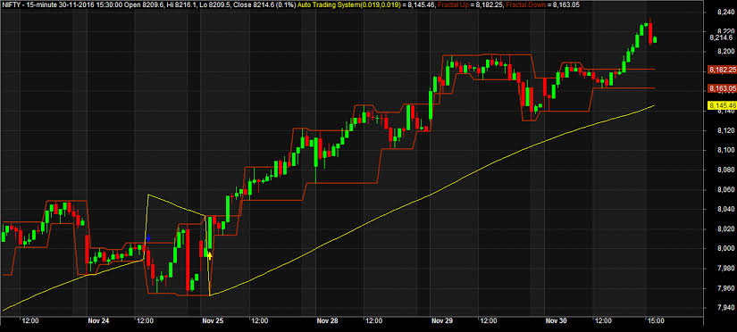
Task: Select the Nov 25 date marker
Action: (213, 321)
